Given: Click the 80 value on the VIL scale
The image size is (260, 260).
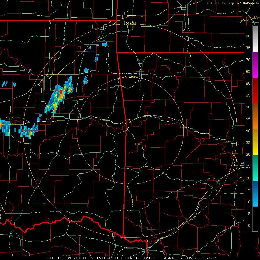Looking at the screenshot, I should (248, 36).
